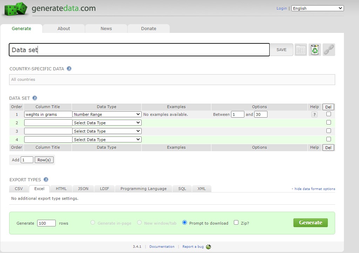Click the Generate rows count field
This screenshot has height=253, width=359.
[47, 223]
